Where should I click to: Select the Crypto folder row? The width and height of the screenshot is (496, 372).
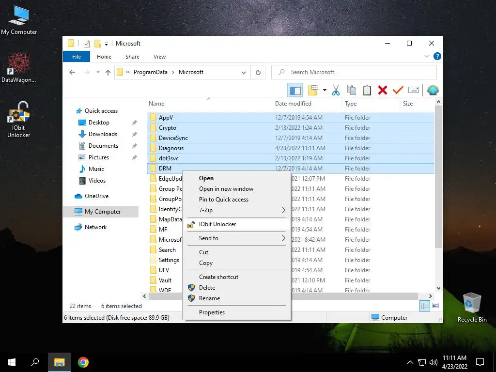tap(291, 128)
